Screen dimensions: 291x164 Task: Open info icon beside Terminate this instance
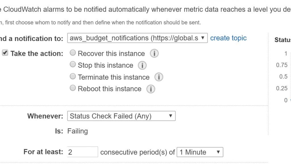tap(159, 77)
